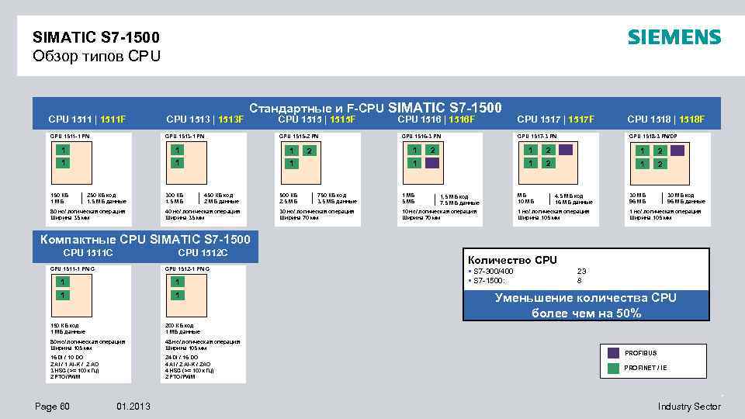Select the CPU 1517-3 PN module diagram

(x=548, y=163)
